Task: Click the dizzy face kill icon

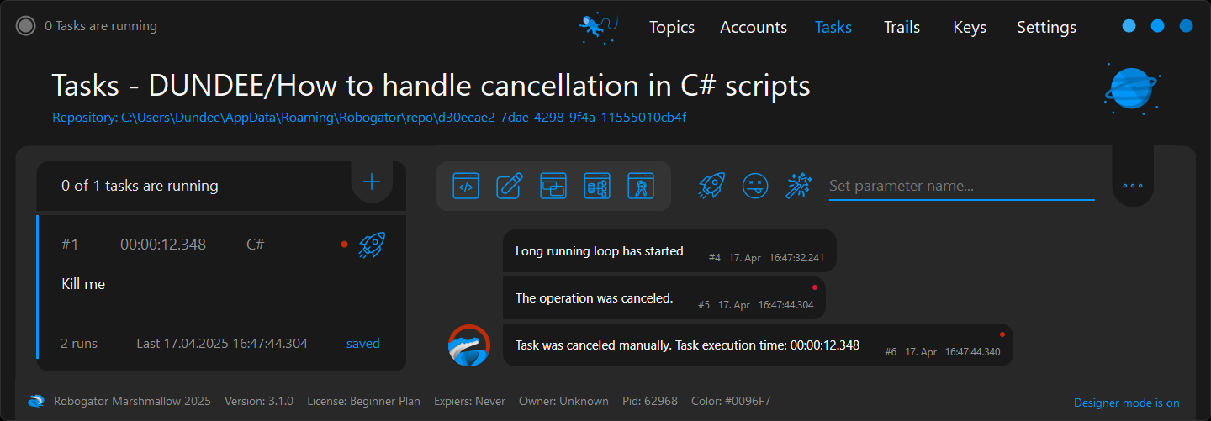Action: click(755, 186)
